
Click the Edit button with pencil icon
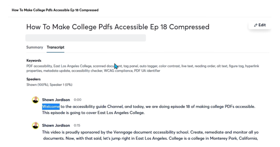click(260, 25)
